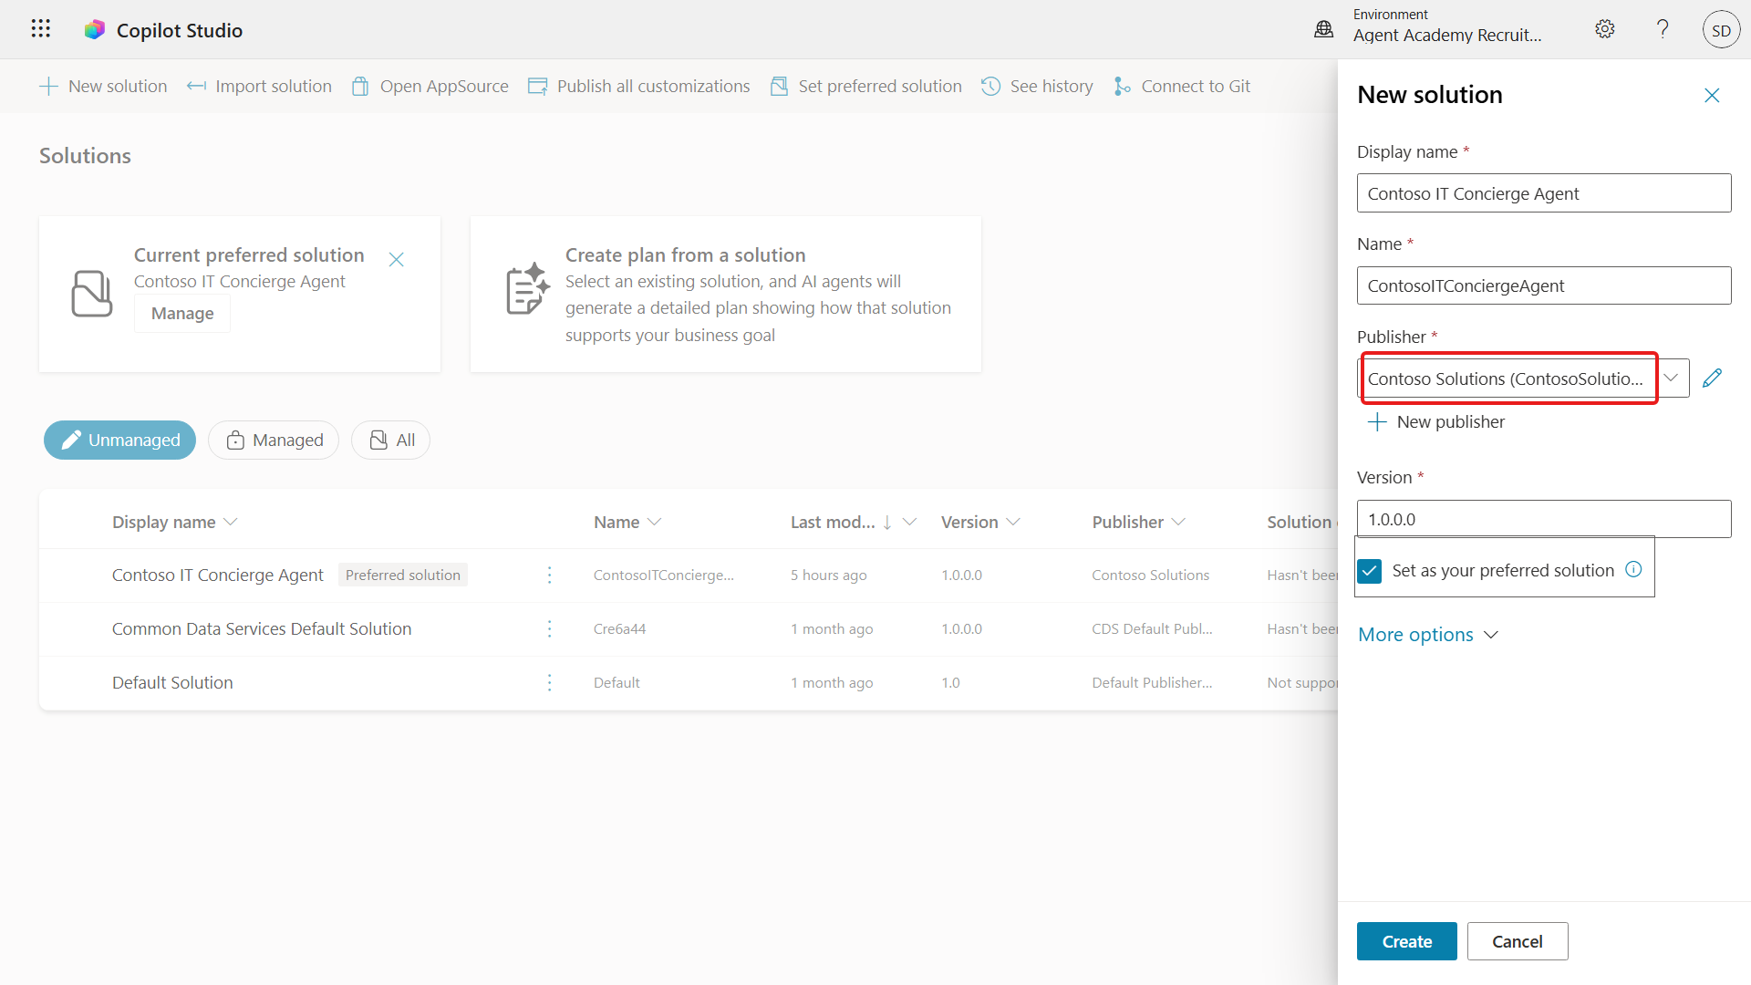Image resolution: width=1751 pixels, height=985 pixels.
Task: Select the All filter tab
Action: pyautogui.click(x=390, y=440)
